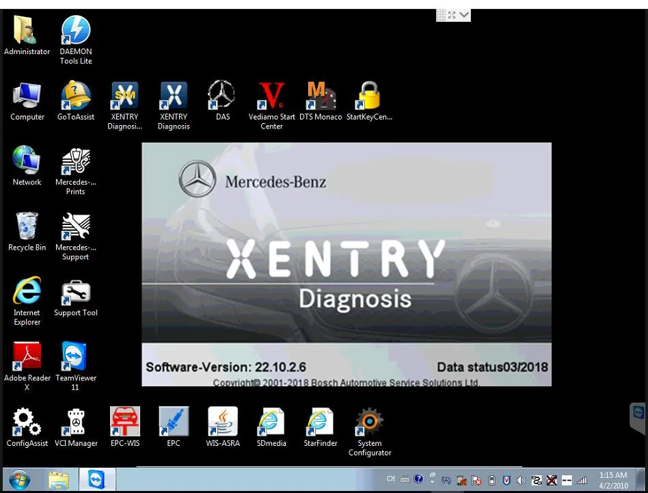648x493 pixels.
Task: Open the GoToAssist shortcut
Action: pyautogui.click(x=76, y=101)
